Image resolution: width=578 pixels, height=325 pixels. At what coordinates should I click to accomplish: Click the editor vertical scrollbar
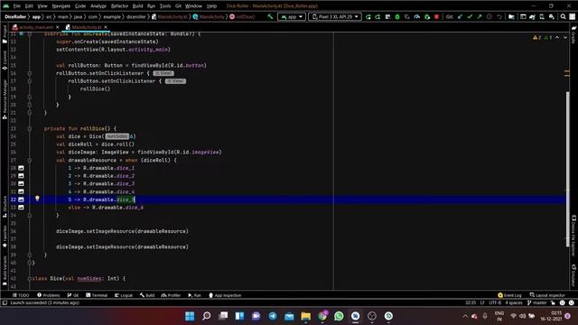point(568,169)
